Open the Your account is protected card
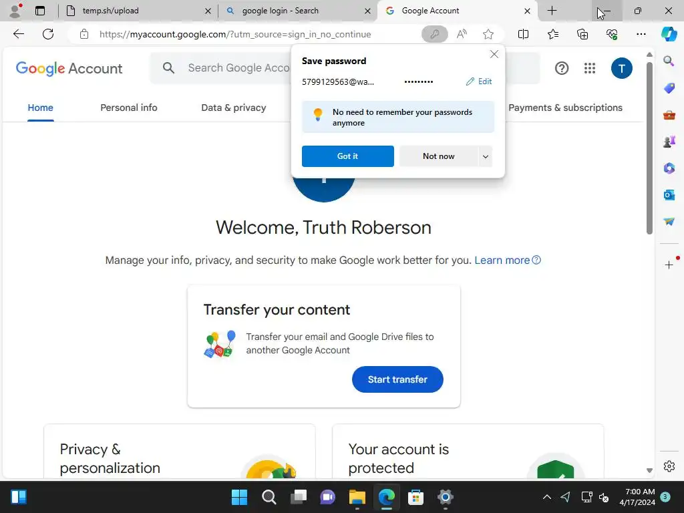The height and width of the screenshot is (513, 684). [x=468, y=452]
